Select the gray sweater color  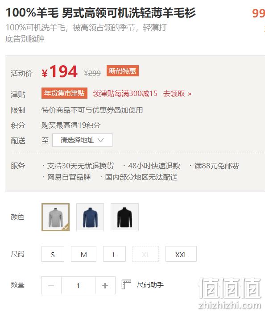[55, 217]
